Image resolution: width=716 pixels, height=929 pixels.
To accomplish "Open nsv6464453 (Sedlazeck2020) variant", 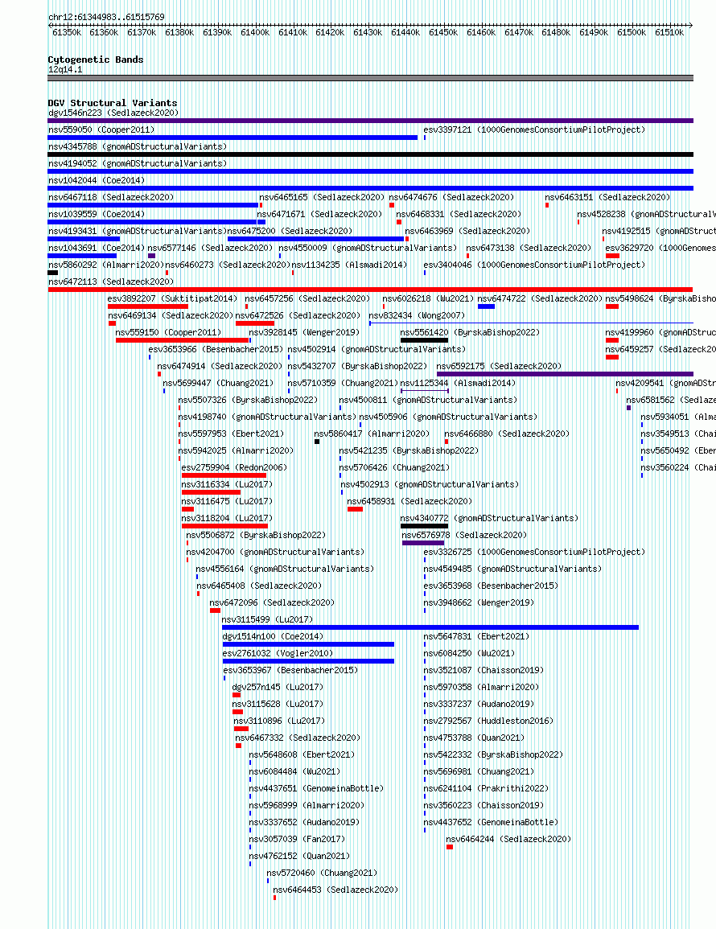I will (x=335, y=890).
